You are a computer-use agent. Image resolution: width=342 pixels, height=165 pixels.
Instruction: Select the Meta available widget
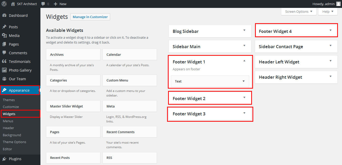pyautogui.click(x=130, y=106)
